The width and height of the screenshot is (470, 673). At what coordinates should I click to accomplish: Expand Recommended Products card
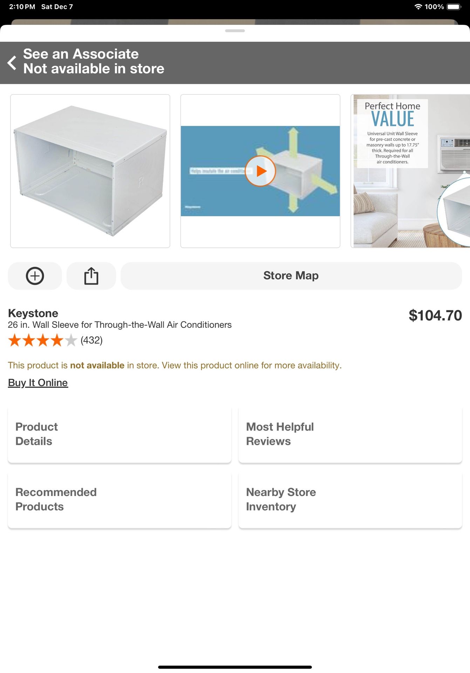pyautogui.click(x=120, y=500)
